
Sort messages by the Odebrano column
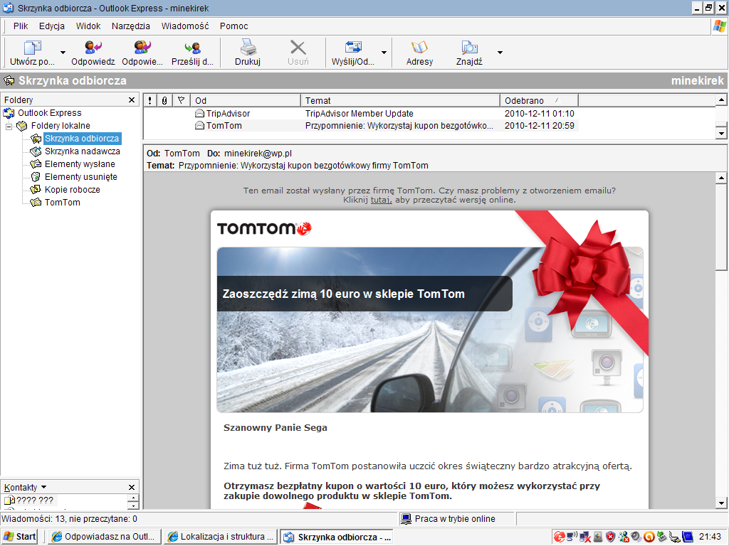coord(540,100)
